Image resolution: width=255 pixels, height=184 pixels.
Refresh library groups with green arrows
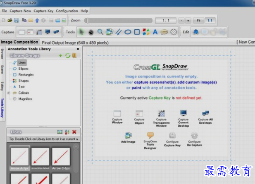pos(68,56)
